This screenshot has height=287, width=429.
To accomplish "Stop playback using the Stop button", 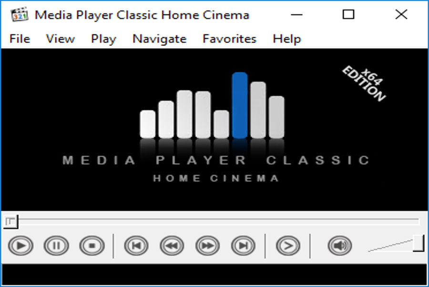I will pos(92,246).
